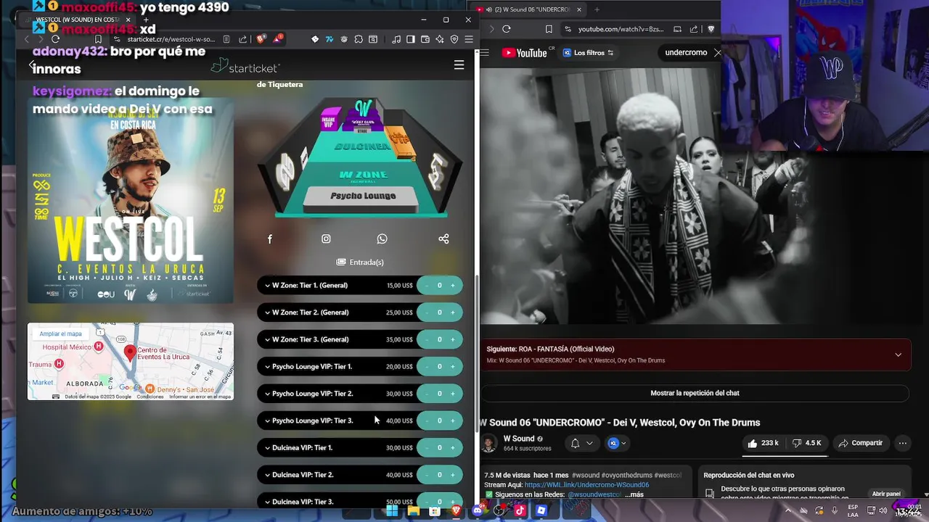The height and width of the screenshot is (522, 929).
Task: Go back using the Starticket page arrow
Action: pyautogui.click(x=32, y=65)
